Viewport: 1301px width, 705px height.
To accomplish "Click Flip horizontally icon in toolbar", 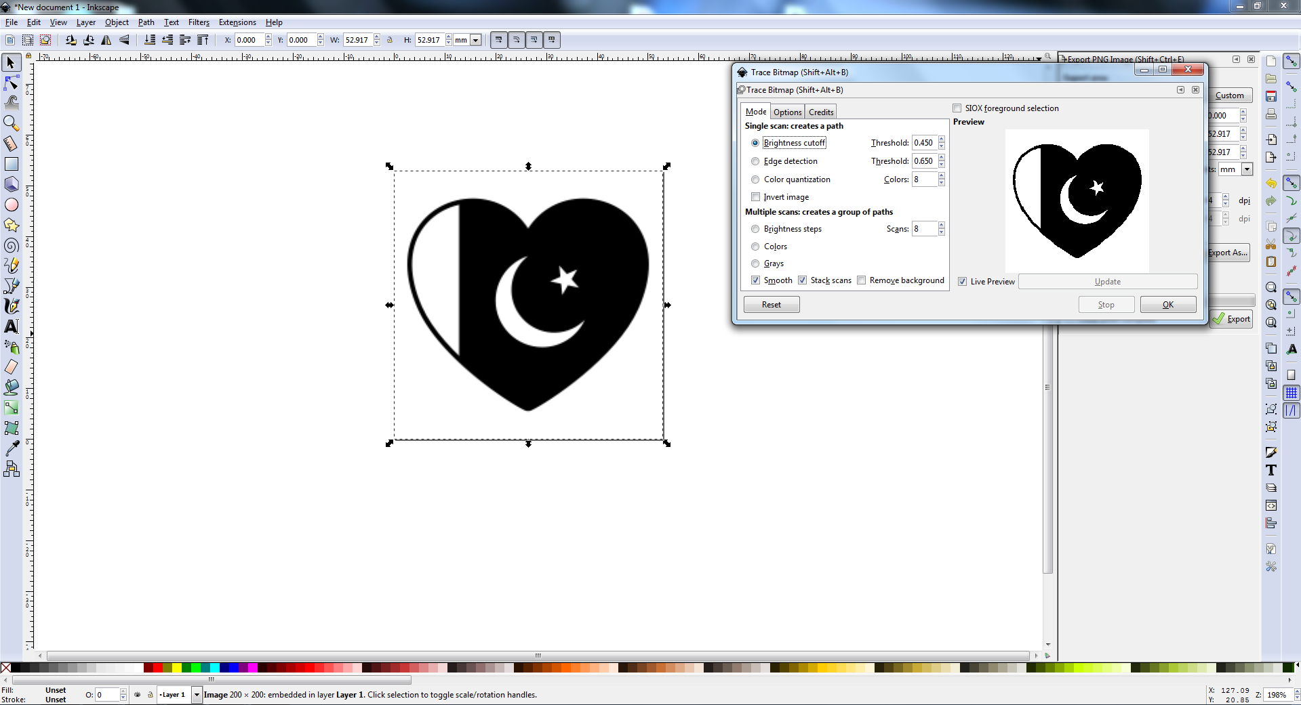I will click(x=106, y=40).
